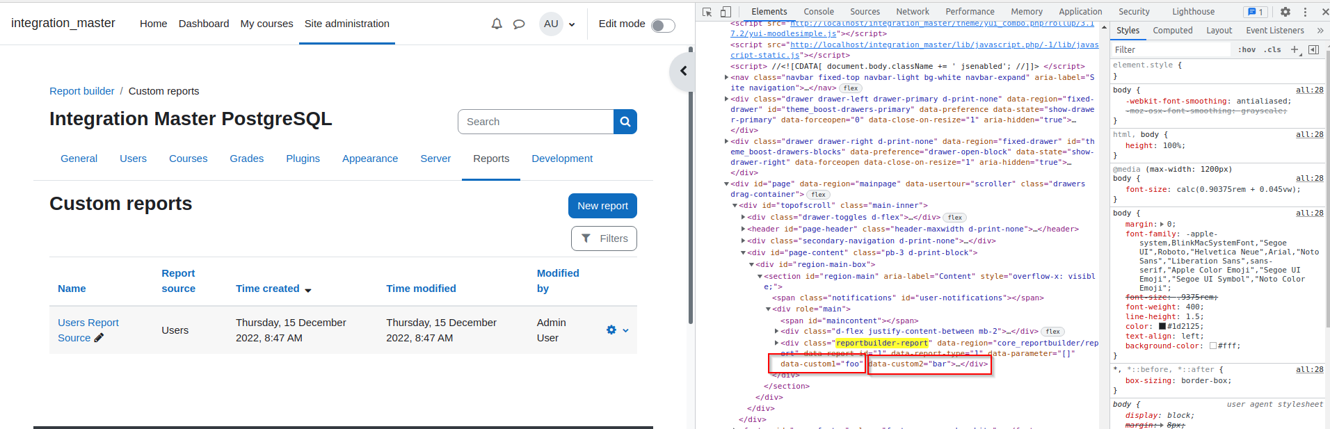Toggle element classes with .cls button
1330x429 pixels.
tap(1273, 49)
